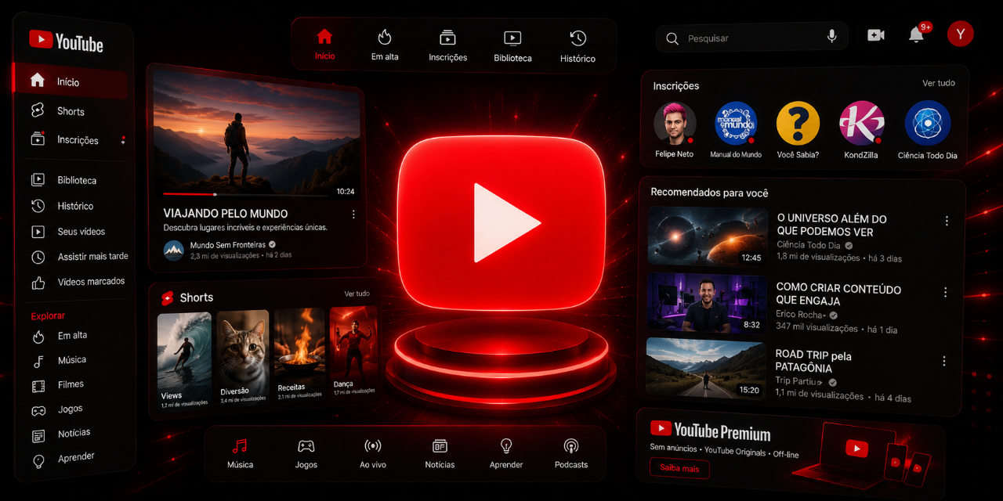The width and height of the screenshot is (1003, 501).
Task: Open more options for Como Criar Conteúdo
Action: pyautogui.click(x=946, y=292)
